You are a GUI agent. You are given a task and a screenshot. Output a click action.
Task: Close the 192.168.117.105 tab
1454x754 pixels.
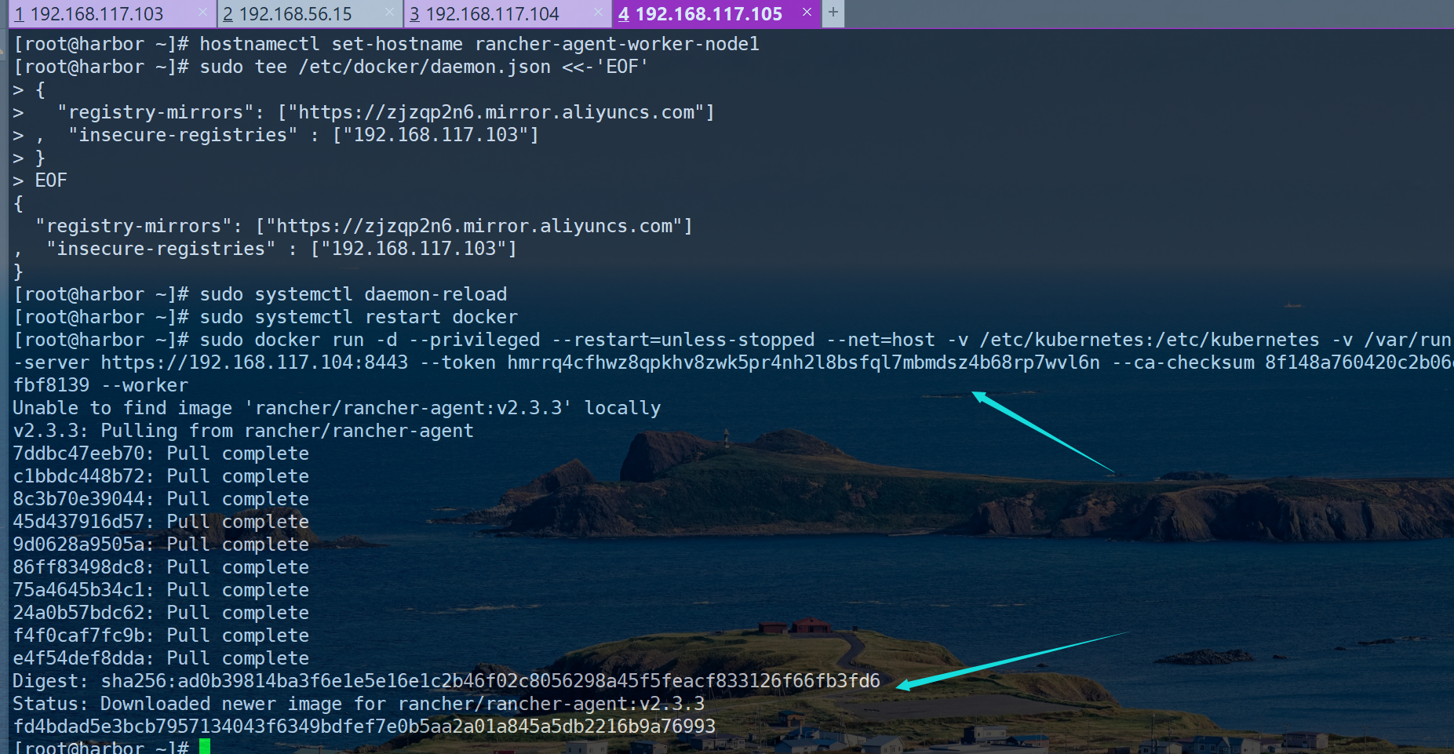[807, 13]
